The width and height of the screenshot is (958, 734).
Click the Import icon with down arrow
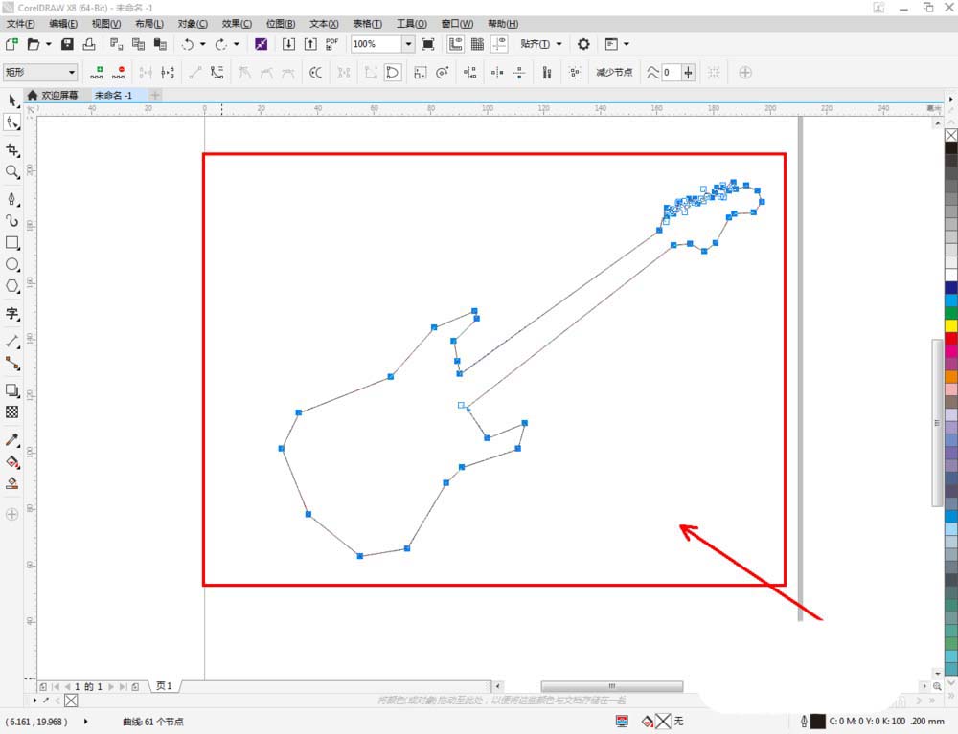click(288, 44)
